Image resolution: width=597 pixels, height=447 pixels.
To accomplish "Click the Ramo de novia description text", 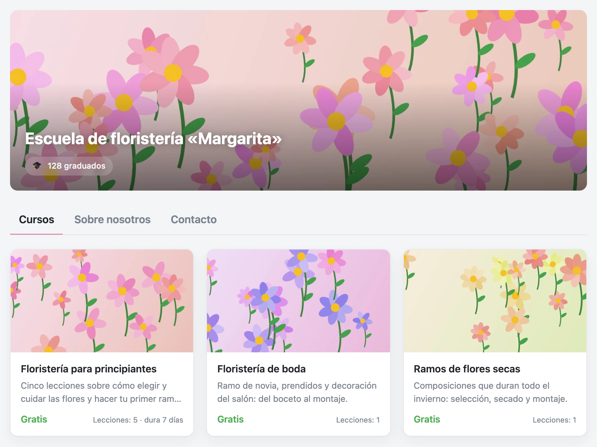I will pos(297,392).
